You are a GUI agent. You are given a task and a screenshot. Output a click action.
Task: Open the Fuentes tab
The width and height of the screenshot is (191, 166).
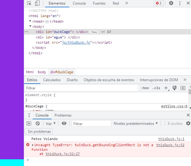click(99, 3)
